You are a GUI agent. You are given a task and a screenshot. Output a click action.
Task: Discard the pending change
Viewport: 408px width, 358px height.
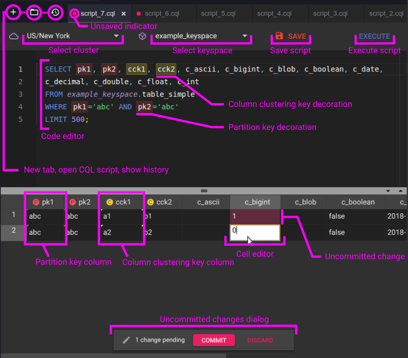pos(260,340)
